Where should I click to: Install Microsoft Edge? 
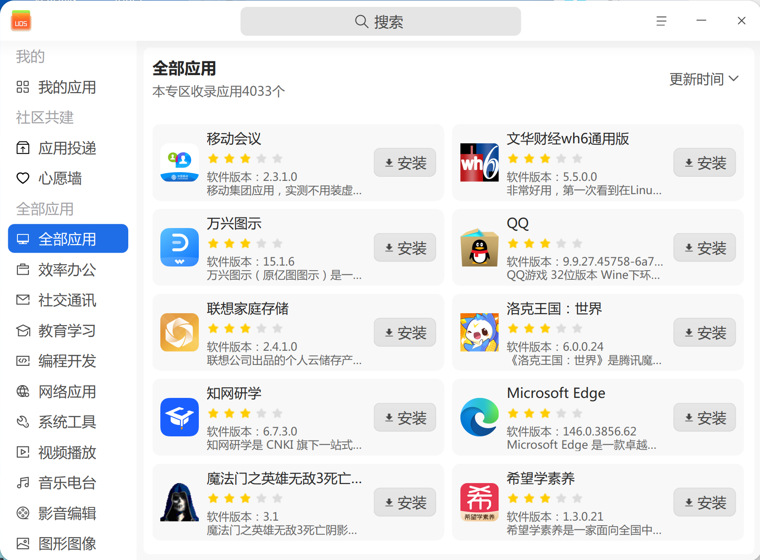coord(704,417)
